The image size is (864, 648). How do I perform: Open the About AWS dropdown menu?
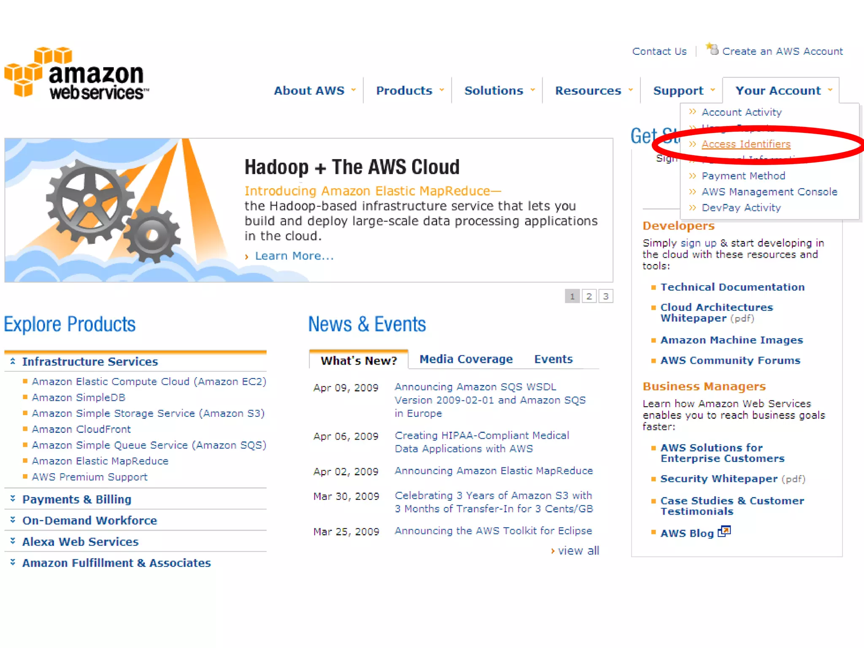(x=315, y=90)
